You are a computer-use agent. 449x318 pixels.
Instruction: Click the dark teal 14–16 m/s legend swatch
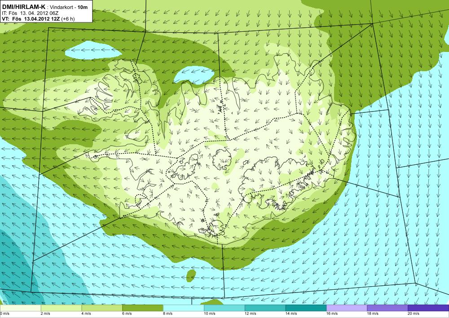(x=306, y=308)
